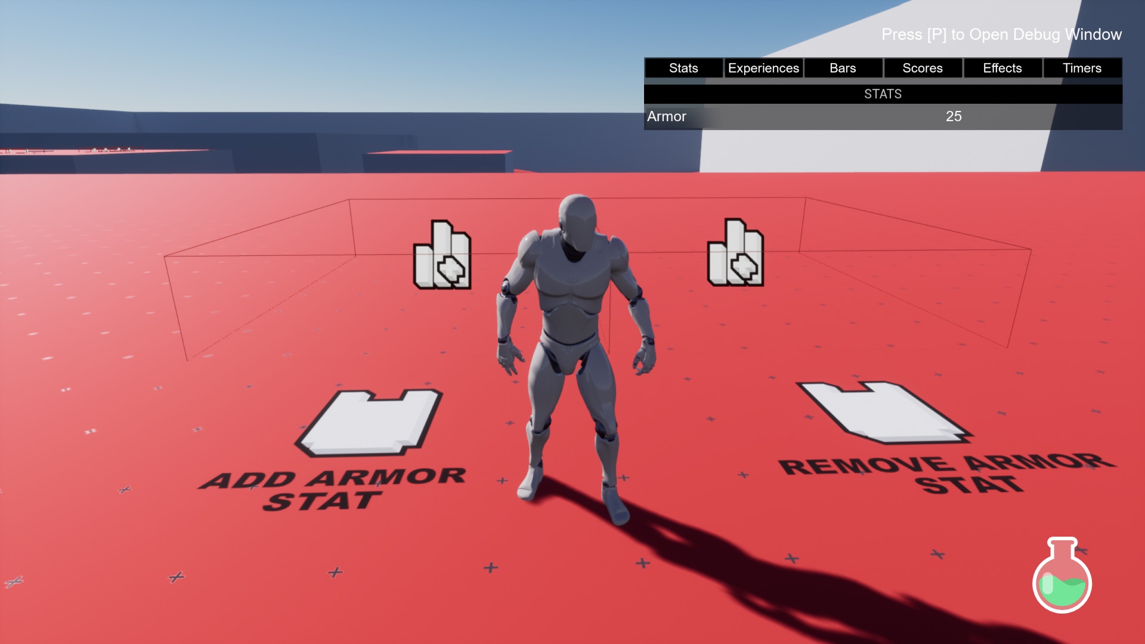Select the Armor stat row in the panel

coord(775,116)
